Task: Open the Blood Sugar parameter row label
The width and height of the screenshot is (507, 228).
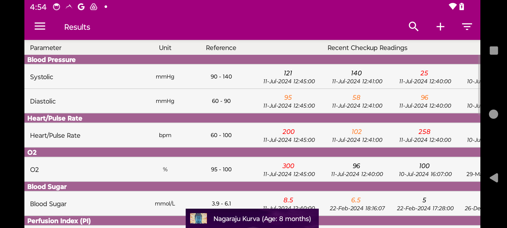Action: 48,204
